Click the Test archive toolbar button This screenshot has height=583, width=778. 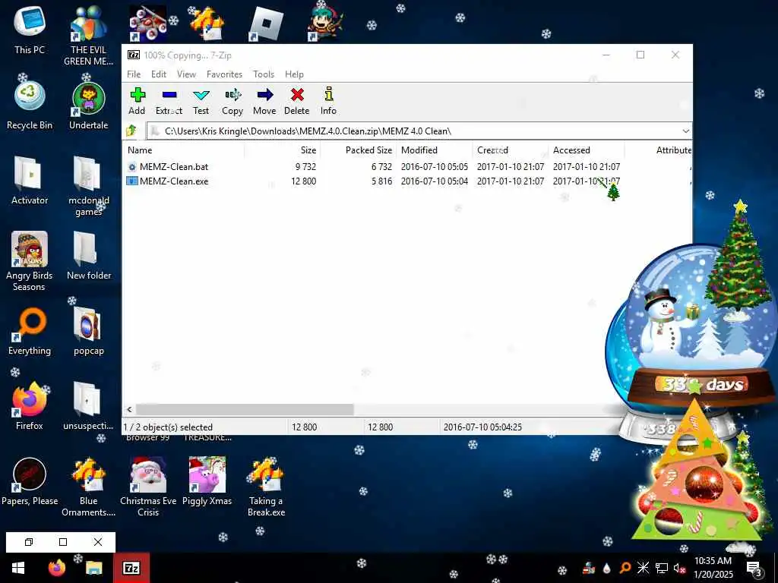[x=201, y=101]
